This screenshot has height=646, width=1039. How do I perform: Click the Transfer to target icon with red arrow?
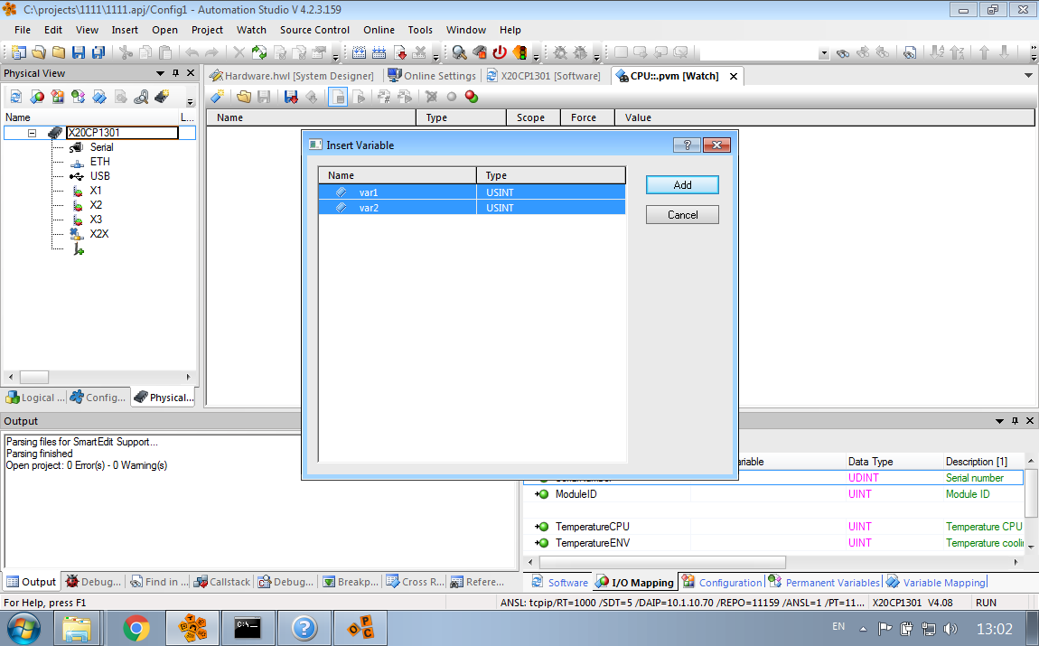(399, 52)
